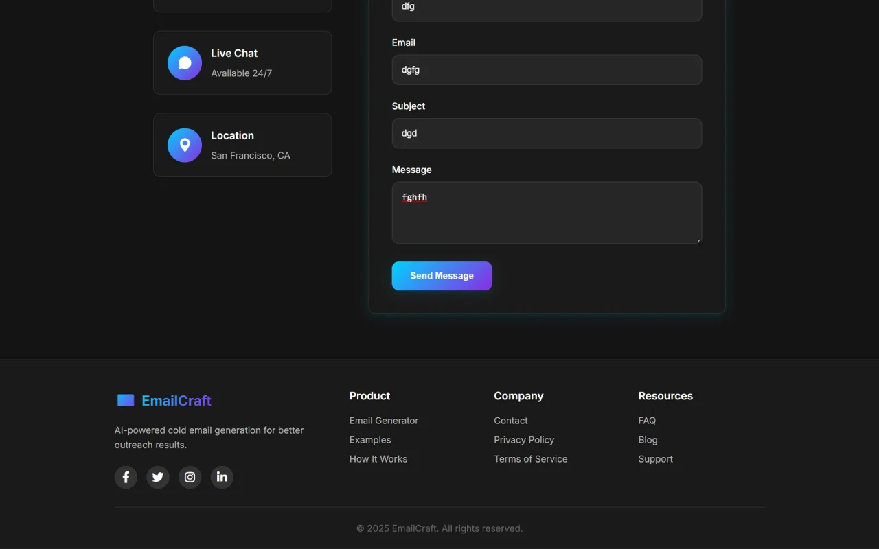Focus the Subject input field
The image size is (879, 549).
[x=547, y=133]
